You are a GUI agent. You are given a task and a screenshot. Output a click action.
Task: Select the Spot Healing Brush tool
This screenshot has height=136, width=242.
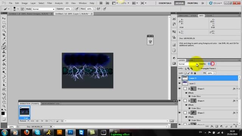pyautogui.click(x=4, y=44)
